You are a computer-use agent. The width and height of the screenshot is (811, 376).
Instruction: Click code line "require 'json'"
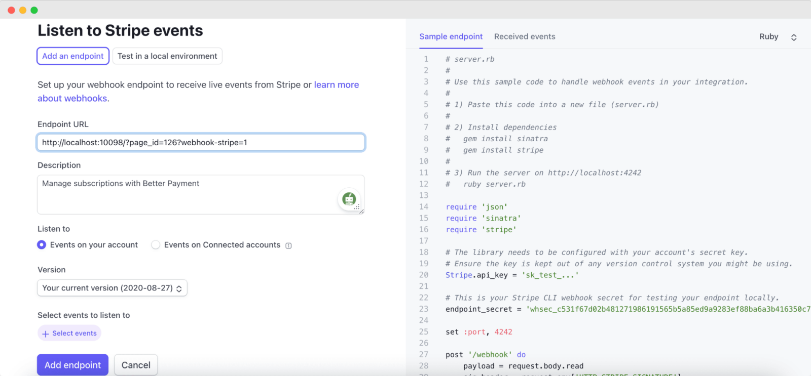point(476,207)
